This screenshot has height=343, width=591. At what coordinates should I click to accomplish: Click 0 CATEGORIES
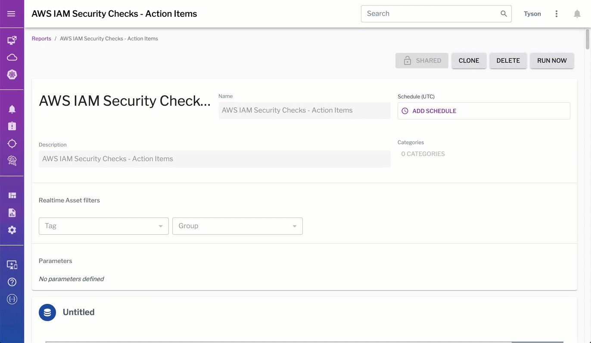[x=423, y=154]
